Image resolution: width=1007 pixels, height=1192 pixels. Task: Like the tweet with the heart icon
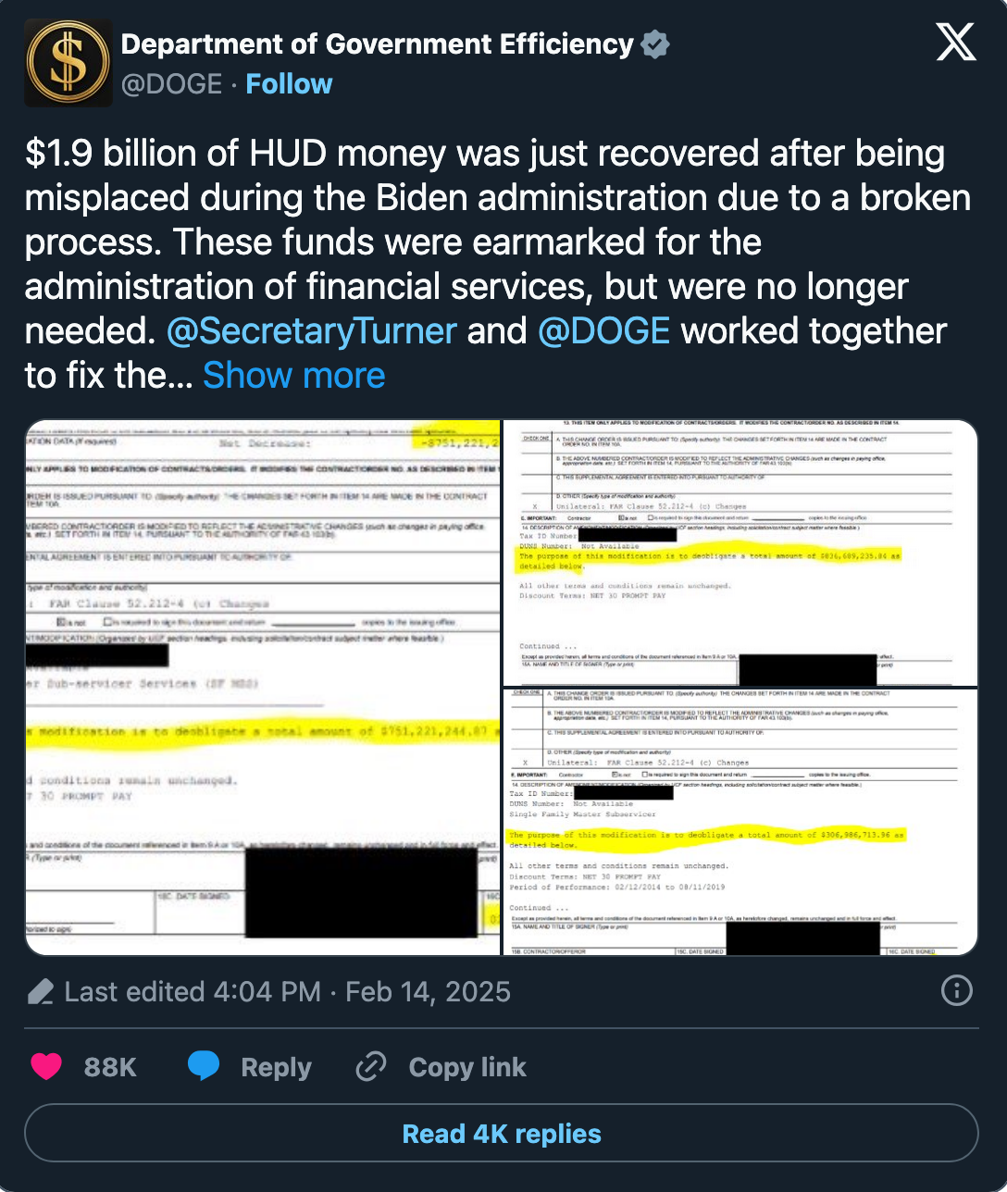(x=46, y=1067)
